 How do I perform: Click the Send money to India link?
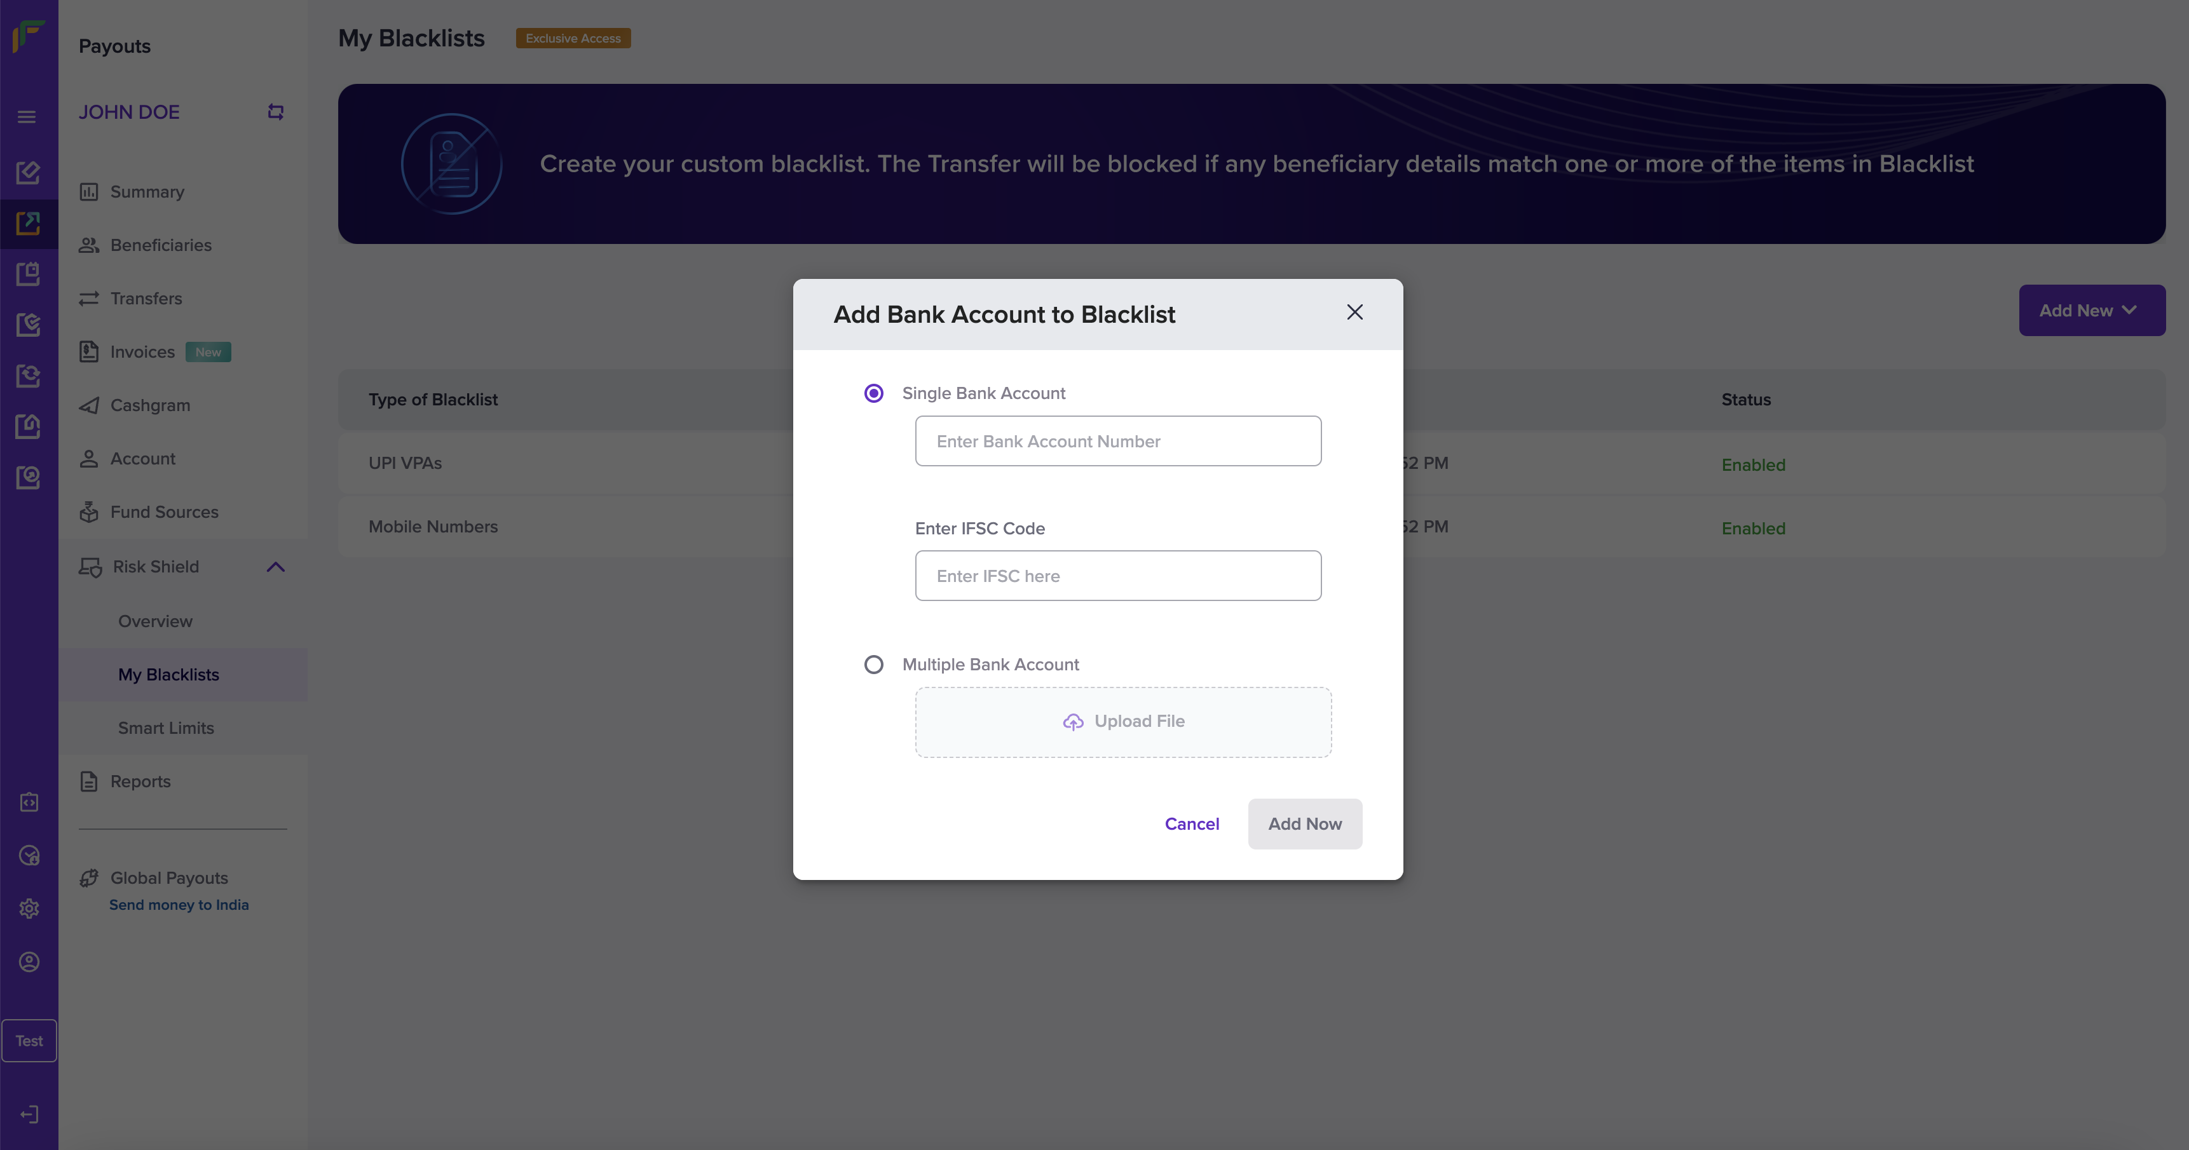(x=179, y=905)
